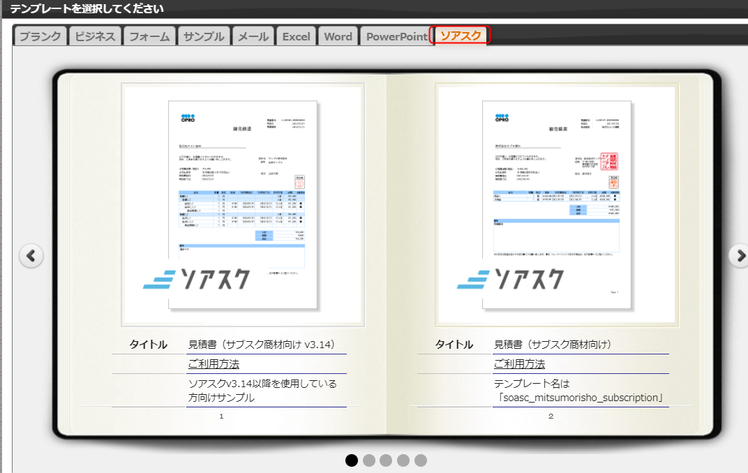
Task: Click the previous page arrow icon
Action: (x=31, y=256)
